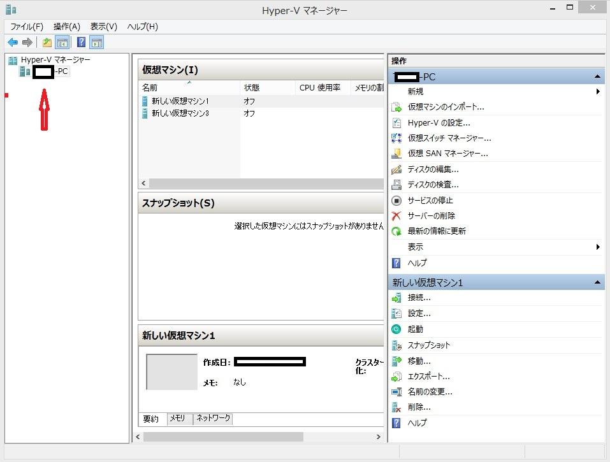The image size is (610, 462).
Task: Collapse 新しい仮想マシン1 actions section arrow
Action: point(597,282)
